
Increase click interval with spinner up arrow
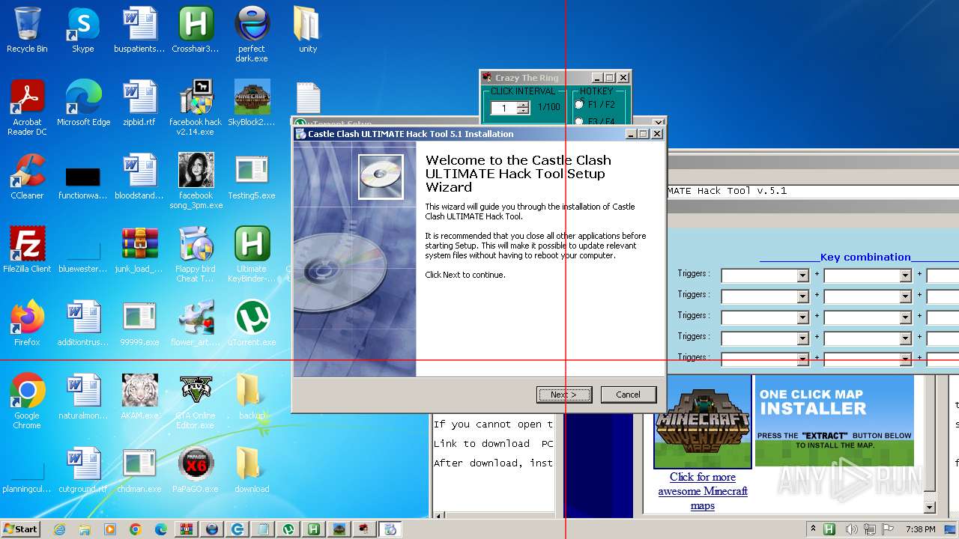coord(523,105)
